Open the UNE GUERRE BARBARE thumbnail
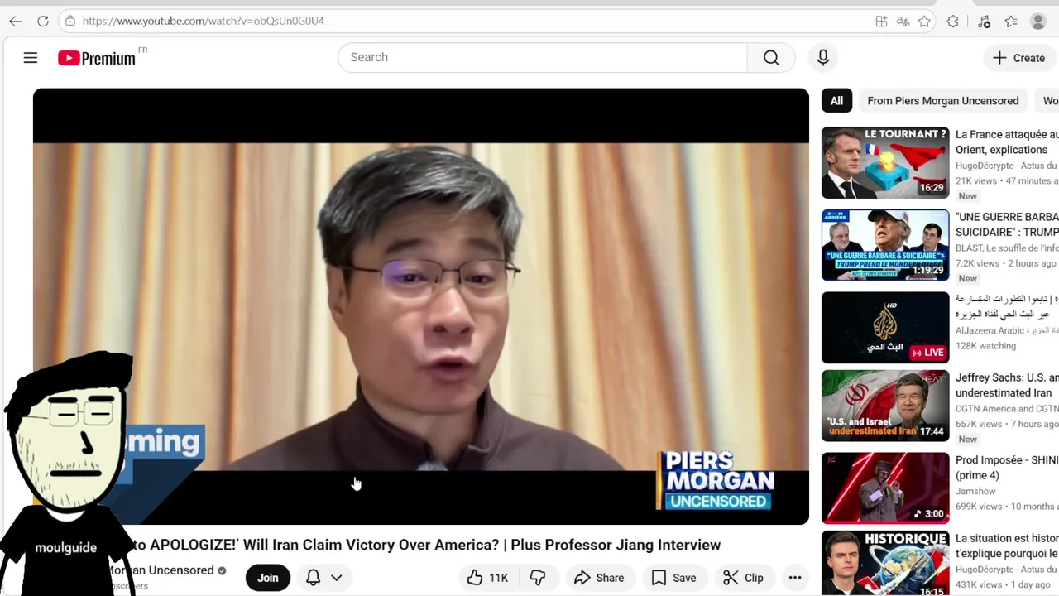1059x596 pixels. tap(885, 245)
